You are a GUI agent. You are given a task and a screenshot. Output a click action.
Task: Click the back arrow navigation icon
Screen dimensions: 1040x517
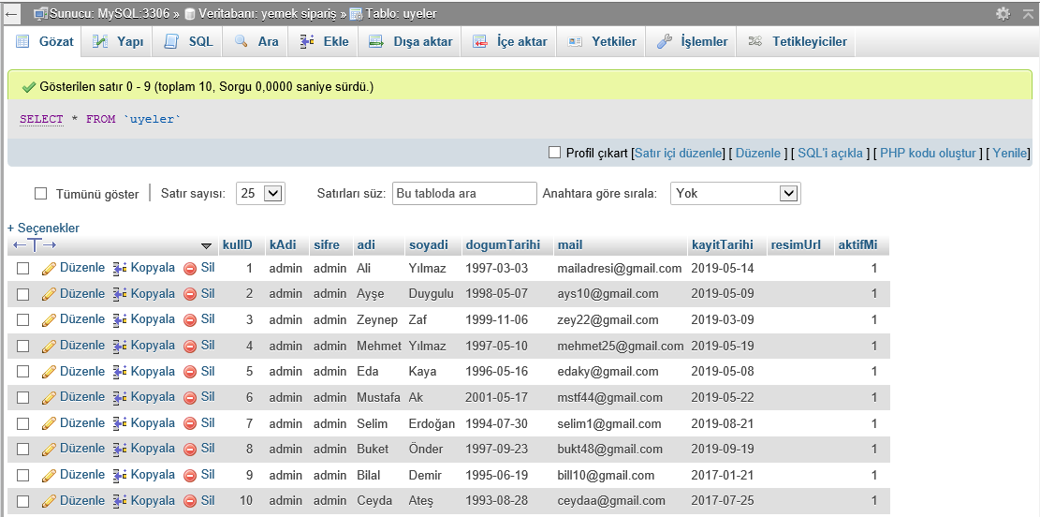click(12, 14)
